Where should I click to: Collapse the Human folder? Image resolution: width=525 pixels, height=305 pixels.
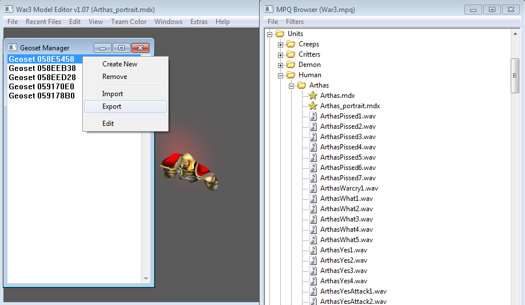coord(281,76)
